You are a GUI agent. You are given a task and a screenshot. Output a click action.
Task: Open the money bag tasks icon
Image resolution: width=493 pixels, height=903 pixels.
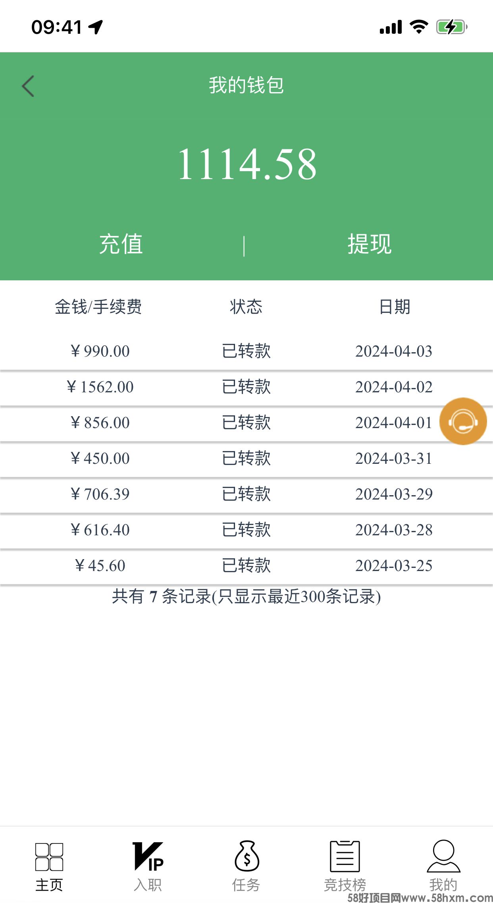246,857
